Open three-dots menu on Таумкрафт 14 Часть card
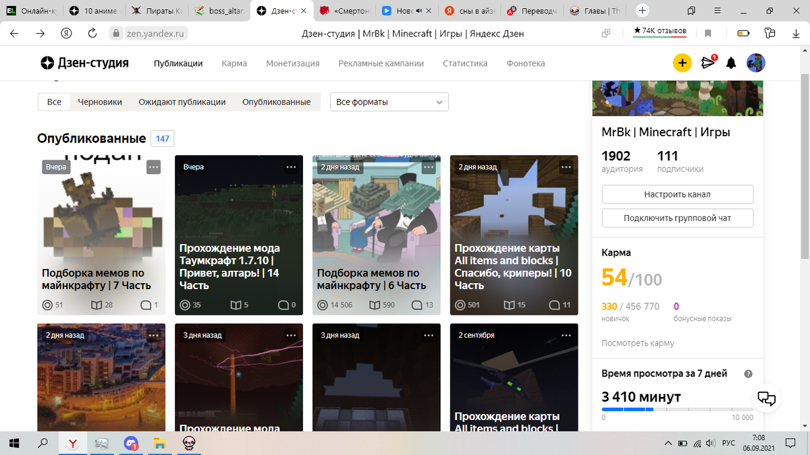The width and height of the screenshot is (810, 455). tap(291, 166)
